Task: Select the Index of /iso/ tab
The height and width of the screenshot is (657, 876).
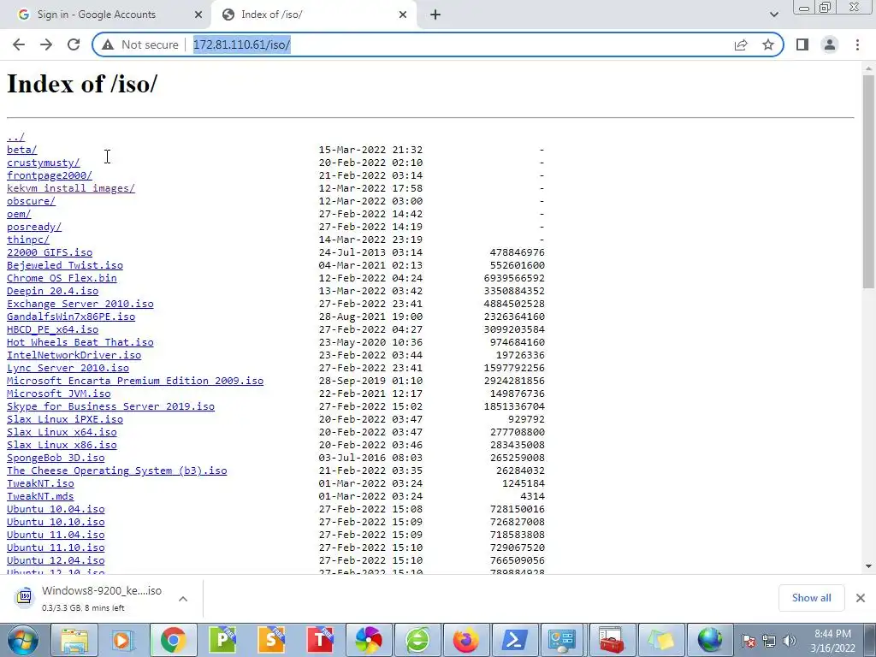Action: tap(313, 15)
